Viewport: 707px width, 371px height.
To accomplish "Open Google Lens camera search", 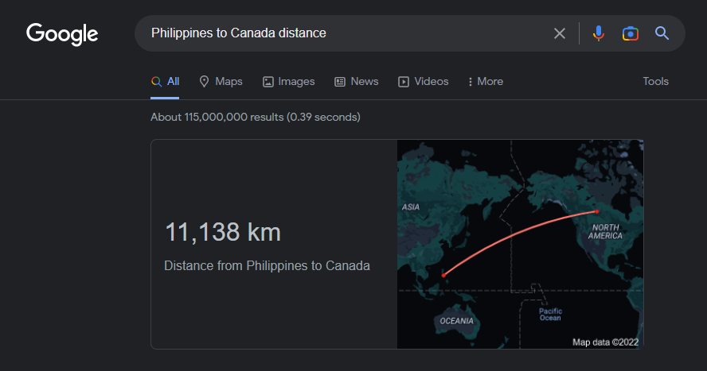I will [631, 33].
